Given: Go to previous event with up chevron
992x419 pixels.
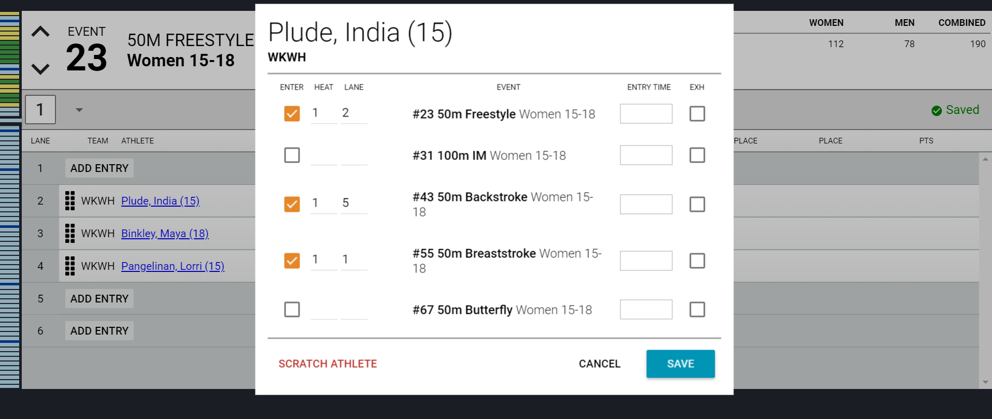Looking at the screenshot, I should pyautogui.click(x=40, y=32).
